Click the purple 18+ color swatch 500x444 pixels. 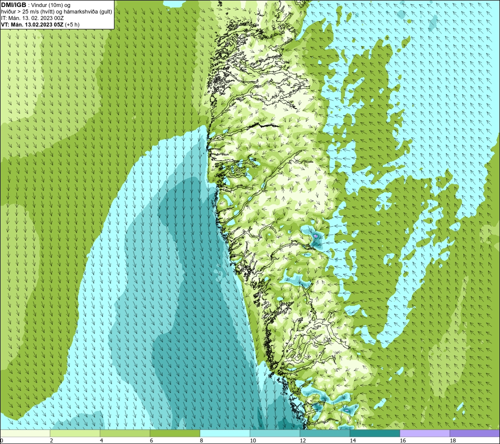coord(475,433)
